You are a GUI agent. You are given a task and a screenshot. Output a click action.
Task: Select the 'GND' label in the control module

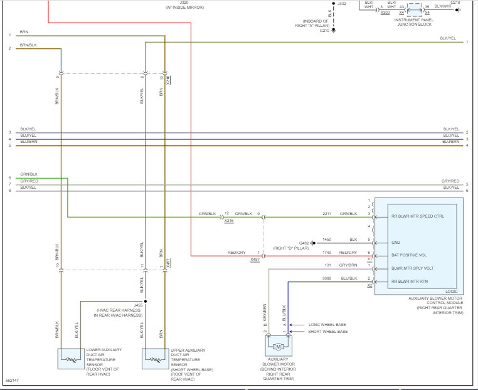click(396, 243)
